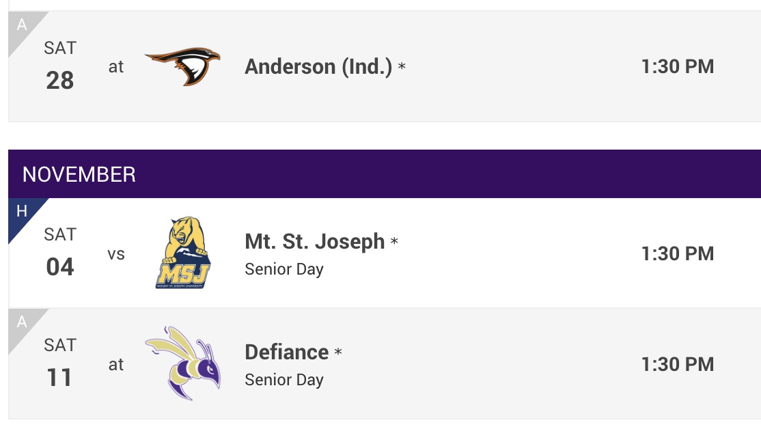Click the SAT 11 date label
Viewport: 761px width, 429px height.
(x=60, y=363)
